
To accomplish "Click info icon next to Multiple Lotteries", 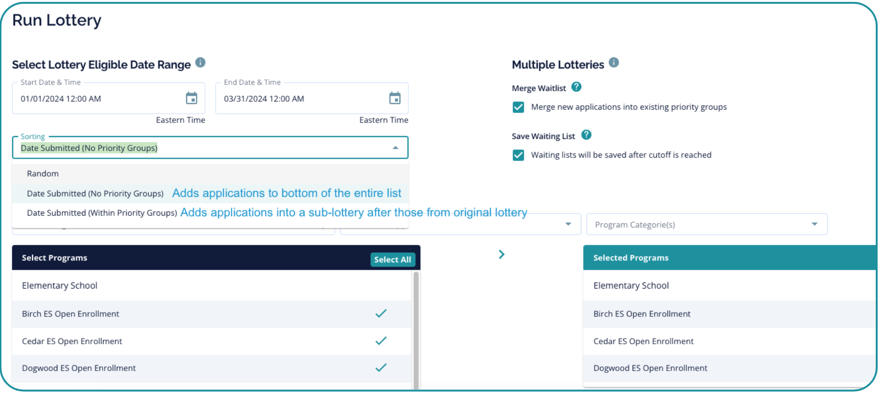I will click(x=613, y=63).
